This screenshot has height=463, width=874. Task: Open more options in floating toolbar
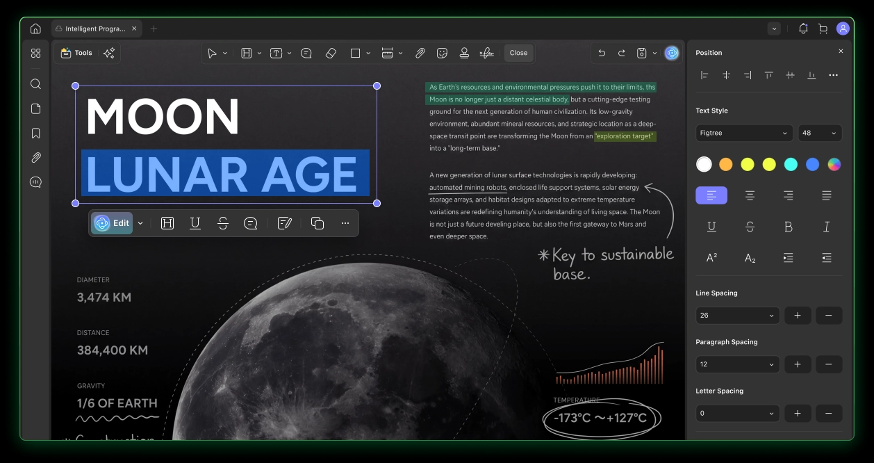[x=345, y=223]
